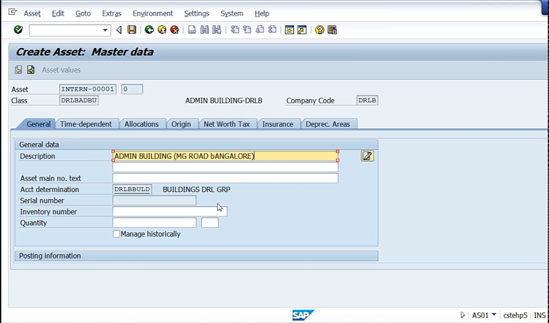
Task: Click the Acct determination field DRLBBULD
Action: click(132, 189)
